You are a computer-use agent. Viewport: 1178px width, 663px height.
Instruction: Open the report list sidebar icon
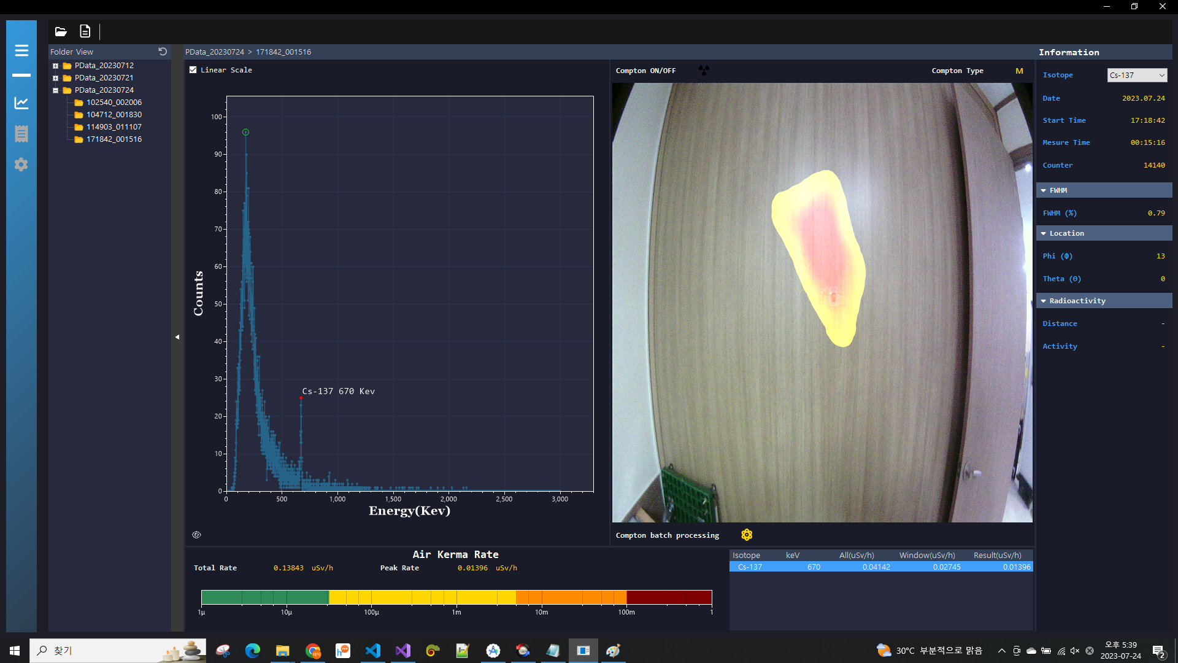pos(21,134)
